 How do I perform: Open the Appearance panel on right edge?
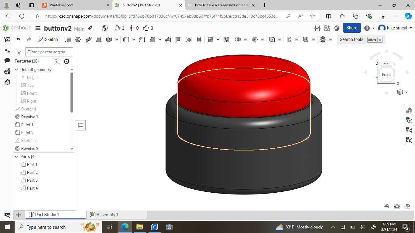[409, 111]
